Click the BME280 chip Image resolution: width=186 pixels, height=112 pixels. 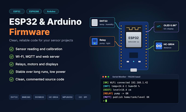(x=26, y=97)
